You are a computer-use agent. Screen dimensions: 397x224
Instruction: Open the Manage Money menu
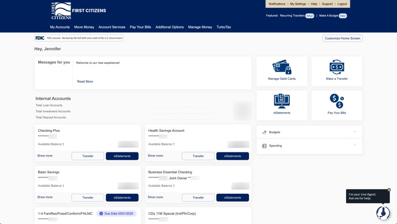pyautogui.click(x=200, y=27)
